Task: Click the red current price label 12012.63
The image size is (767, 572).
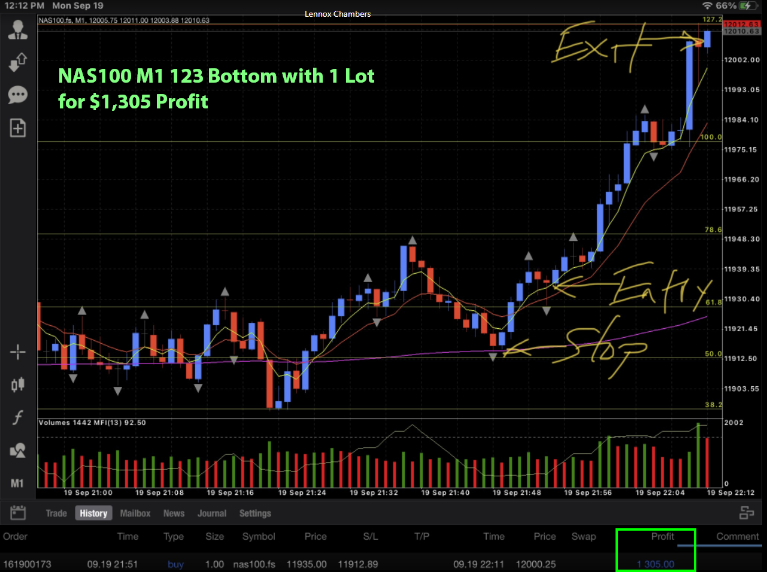Action: coord(741,24)
